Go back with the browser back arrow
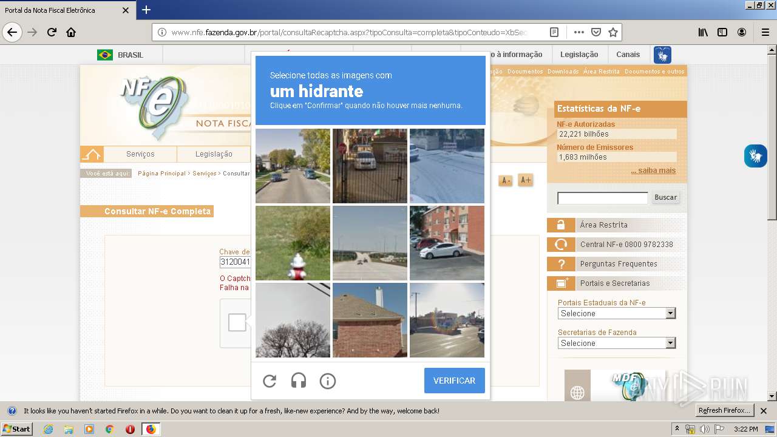 pos(12,32)
